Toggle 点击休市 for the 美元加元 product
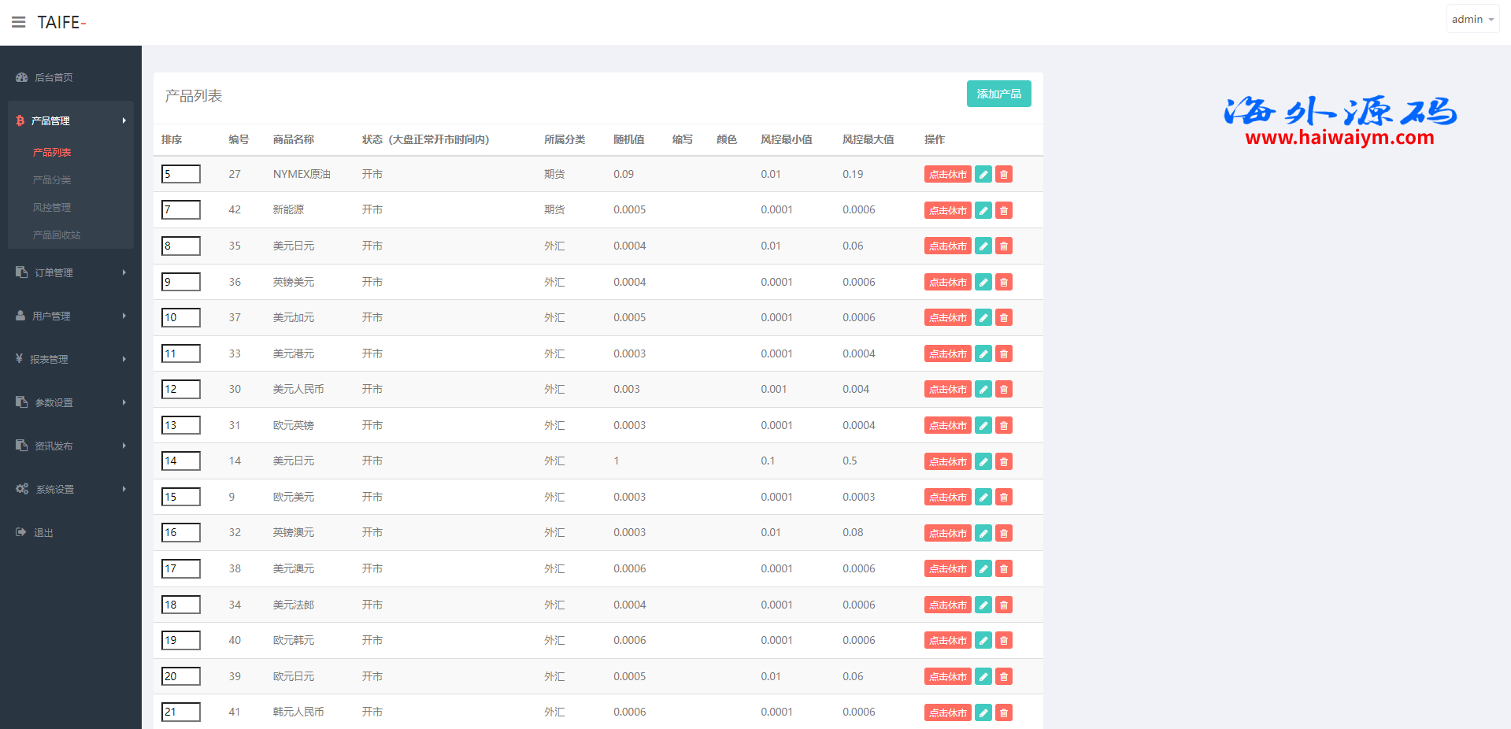The height and width of the screenshot is (729, 1511). 947,318
